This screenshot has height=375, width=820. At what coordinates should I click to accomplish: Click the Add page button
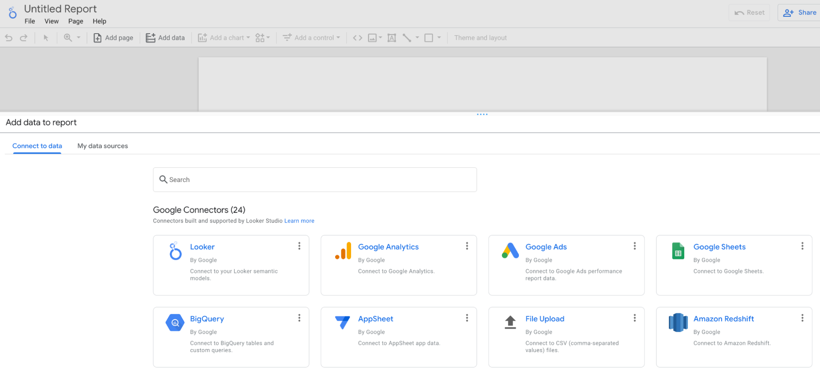pyautogui.click(x=113, y=38)
